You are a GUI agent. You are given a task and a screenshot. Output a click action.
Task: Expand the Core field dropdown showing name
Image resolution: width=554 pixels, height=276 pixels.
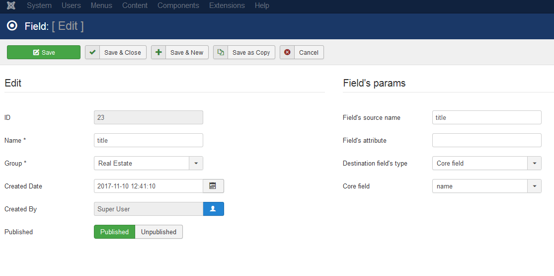pyautogui.click(x=486, y=186)
